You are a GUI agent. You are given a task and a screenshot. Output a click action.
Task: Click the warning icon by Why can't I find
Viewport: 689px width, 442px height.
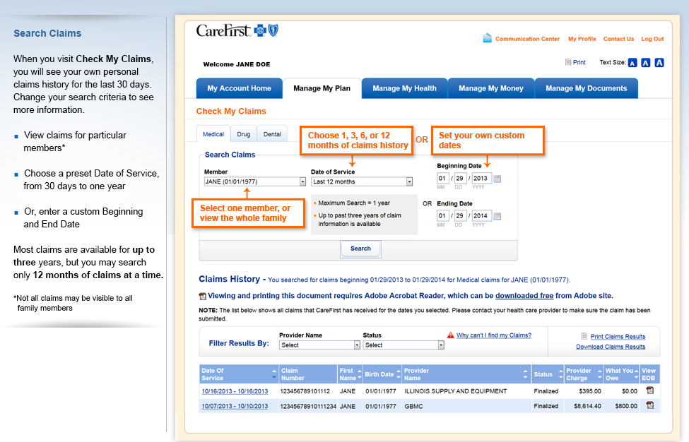450,335
